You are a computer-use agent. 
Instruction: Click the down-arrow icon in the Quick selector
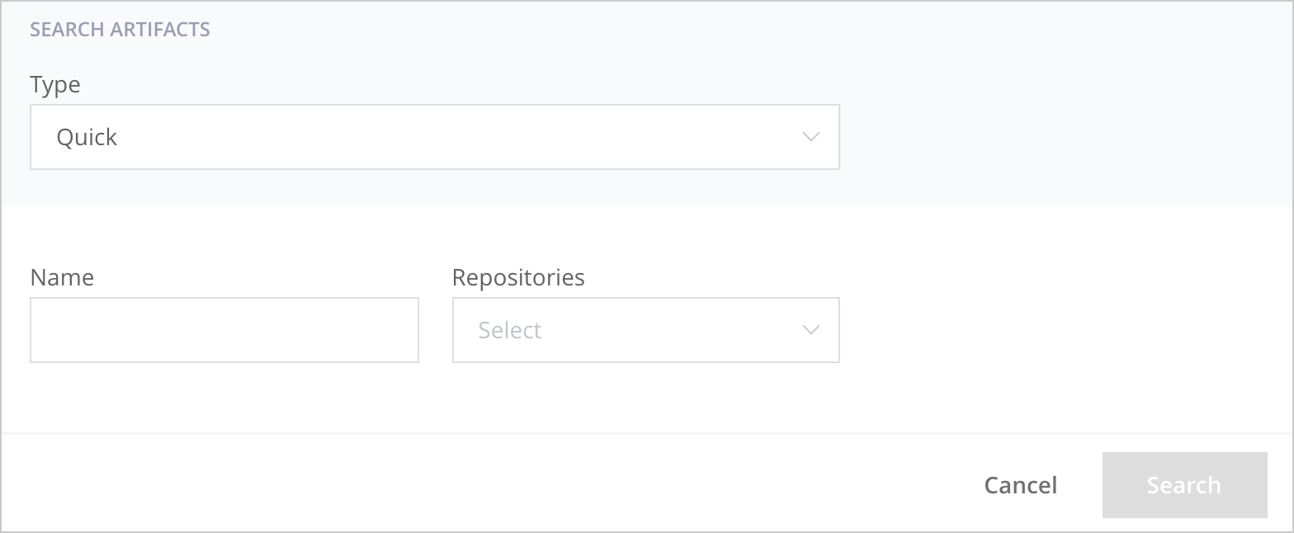tap(810, 137)
